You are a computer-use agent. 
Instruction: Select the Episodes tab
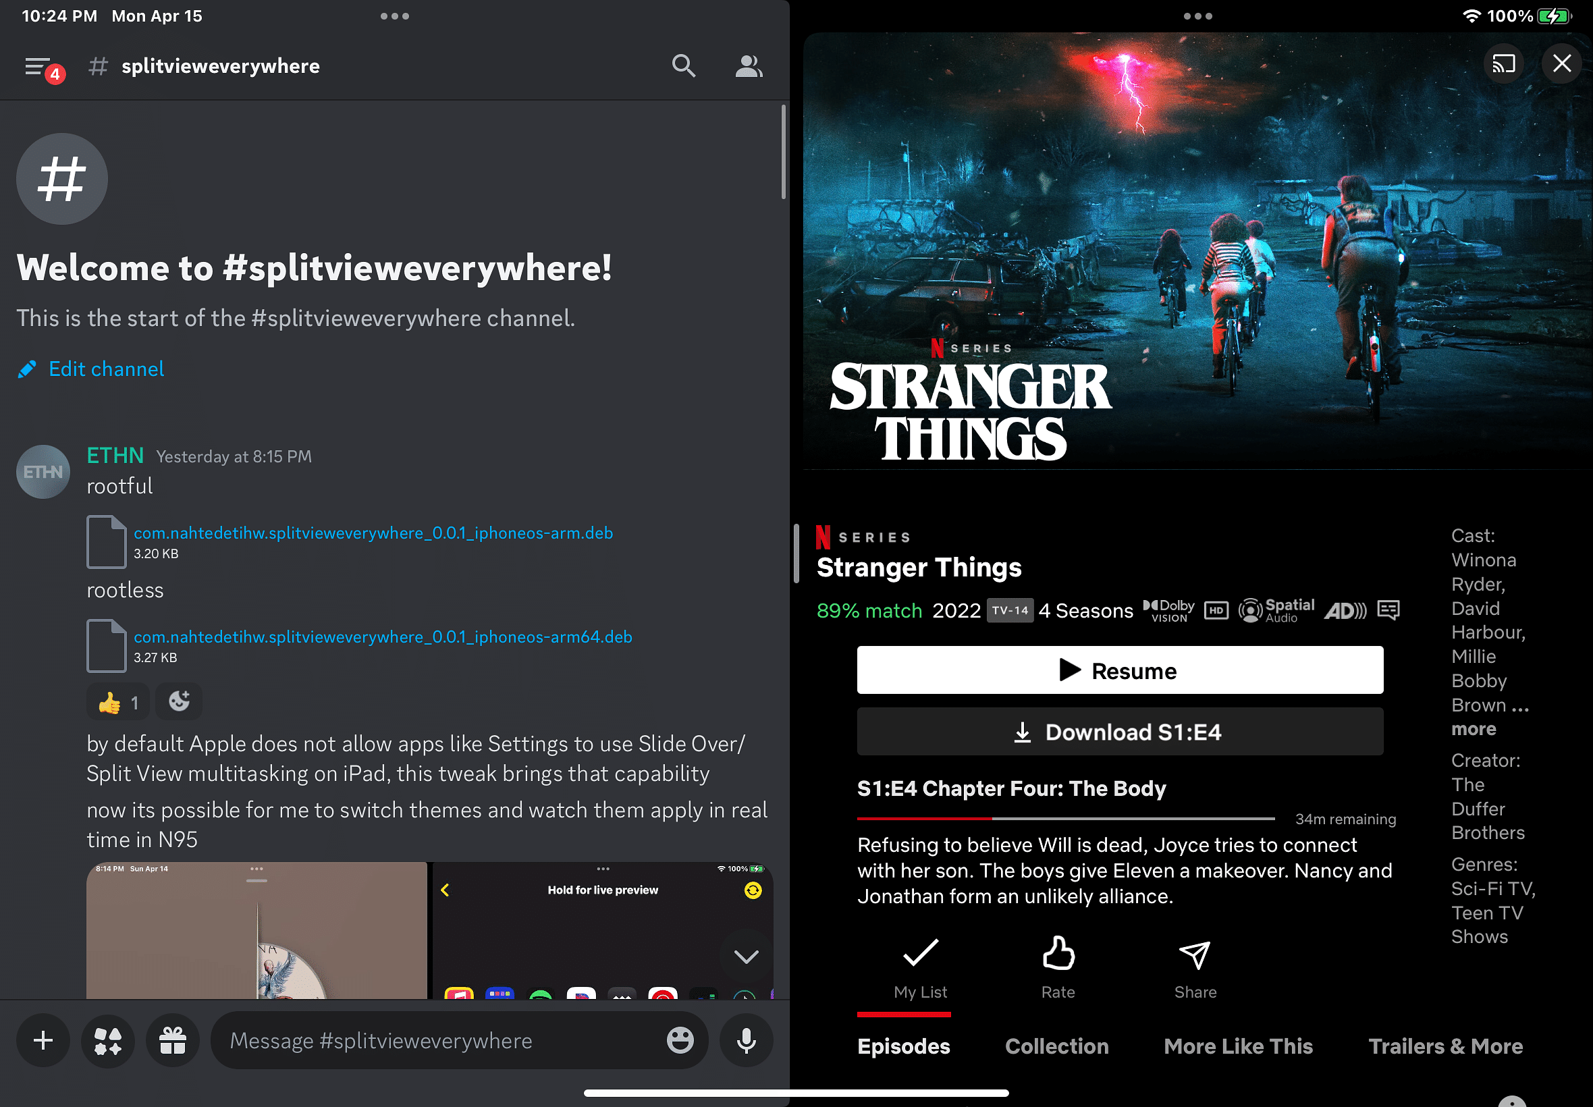[x=904, y=1046]
